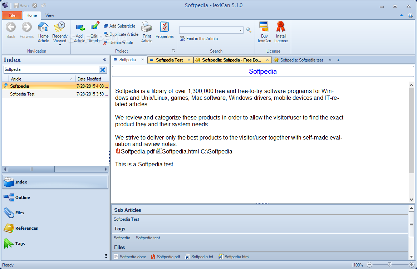This screenshot has height=269, width=417.
Task: Add Subarticle to current article
Action: tap(119, 26)
